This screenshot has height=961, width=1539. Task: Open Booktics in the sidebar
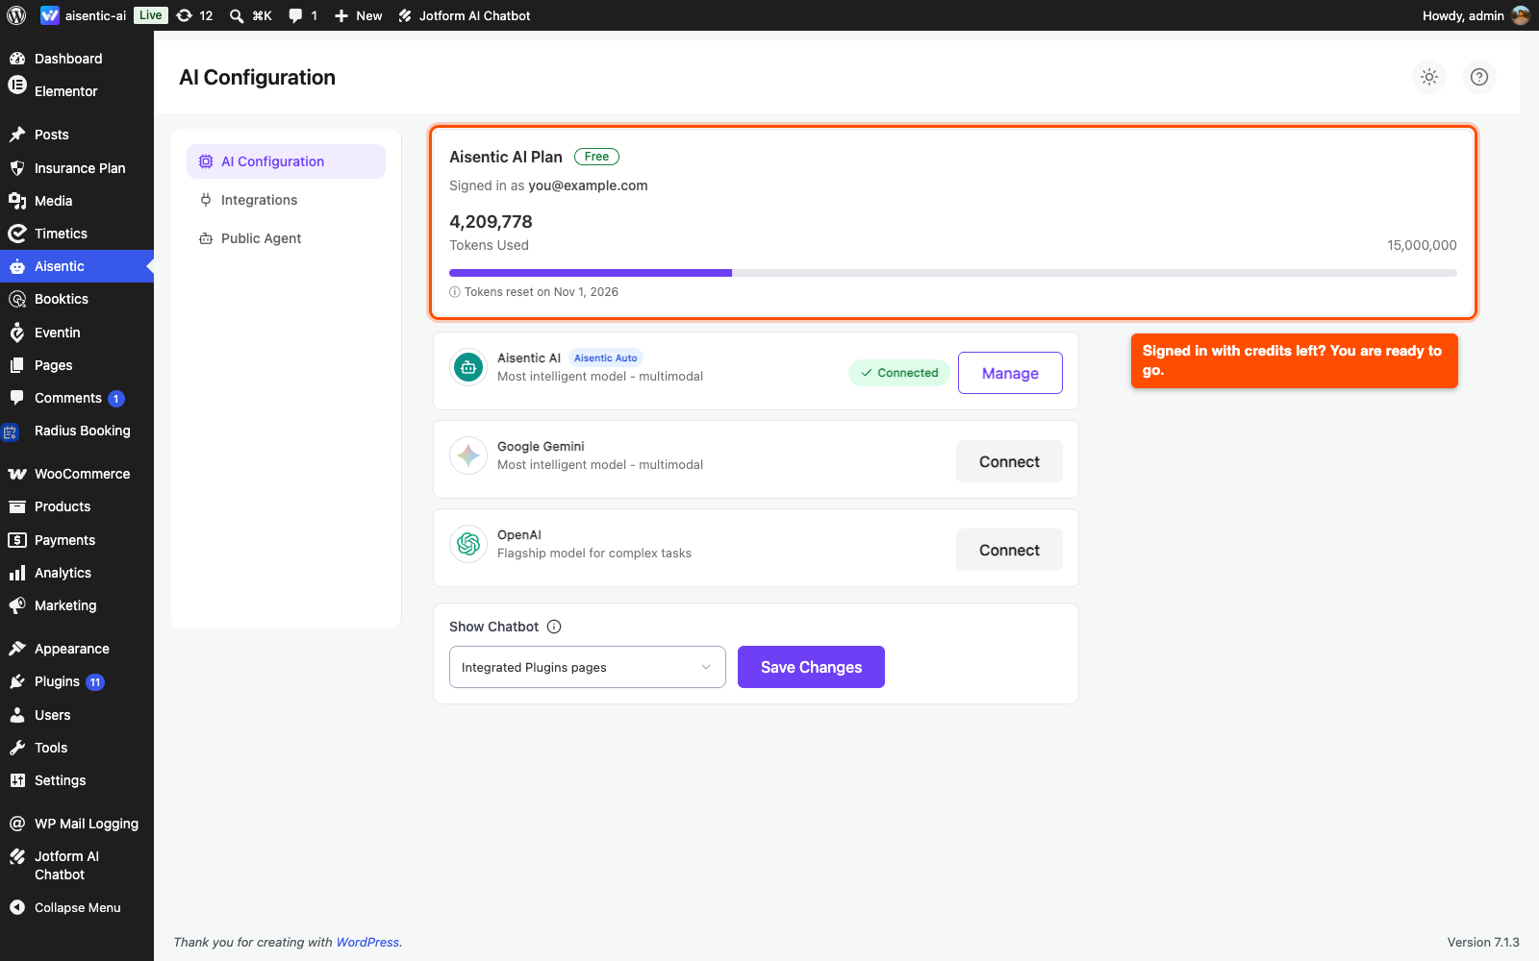[77, 299]
